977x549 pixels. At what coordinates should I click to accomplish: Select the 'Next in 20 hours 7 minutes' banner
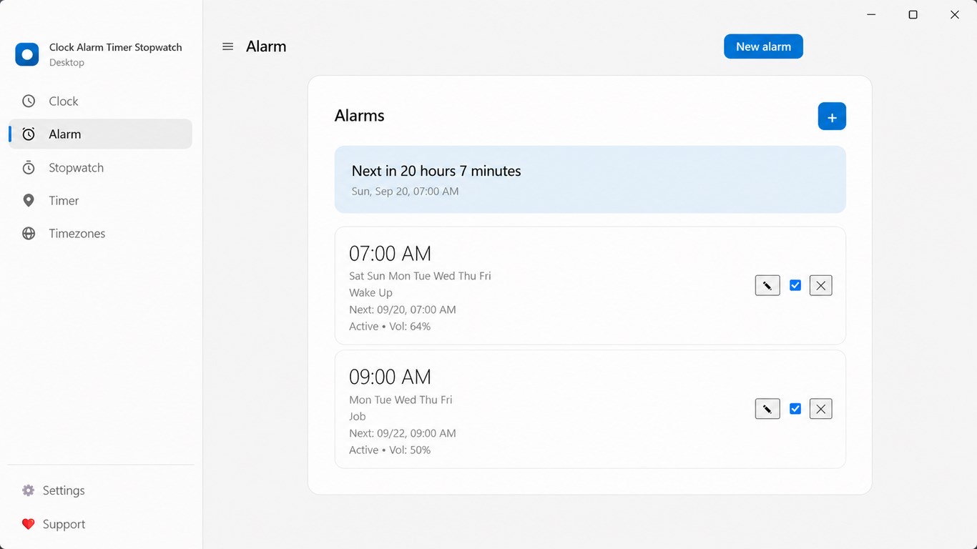coord(590,179)
